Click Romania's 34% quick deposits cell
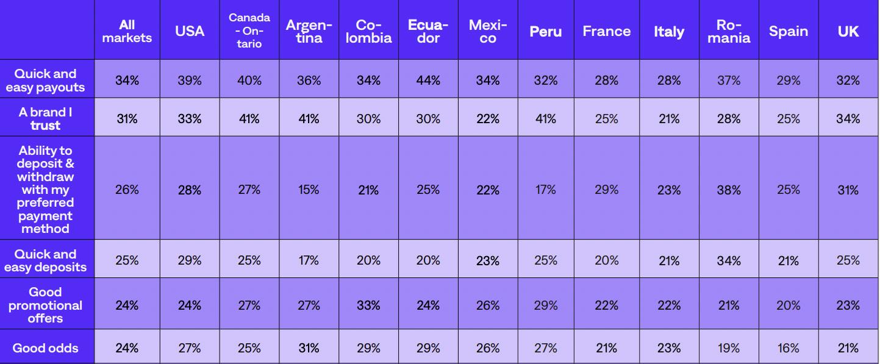 (x=729, y=260)
